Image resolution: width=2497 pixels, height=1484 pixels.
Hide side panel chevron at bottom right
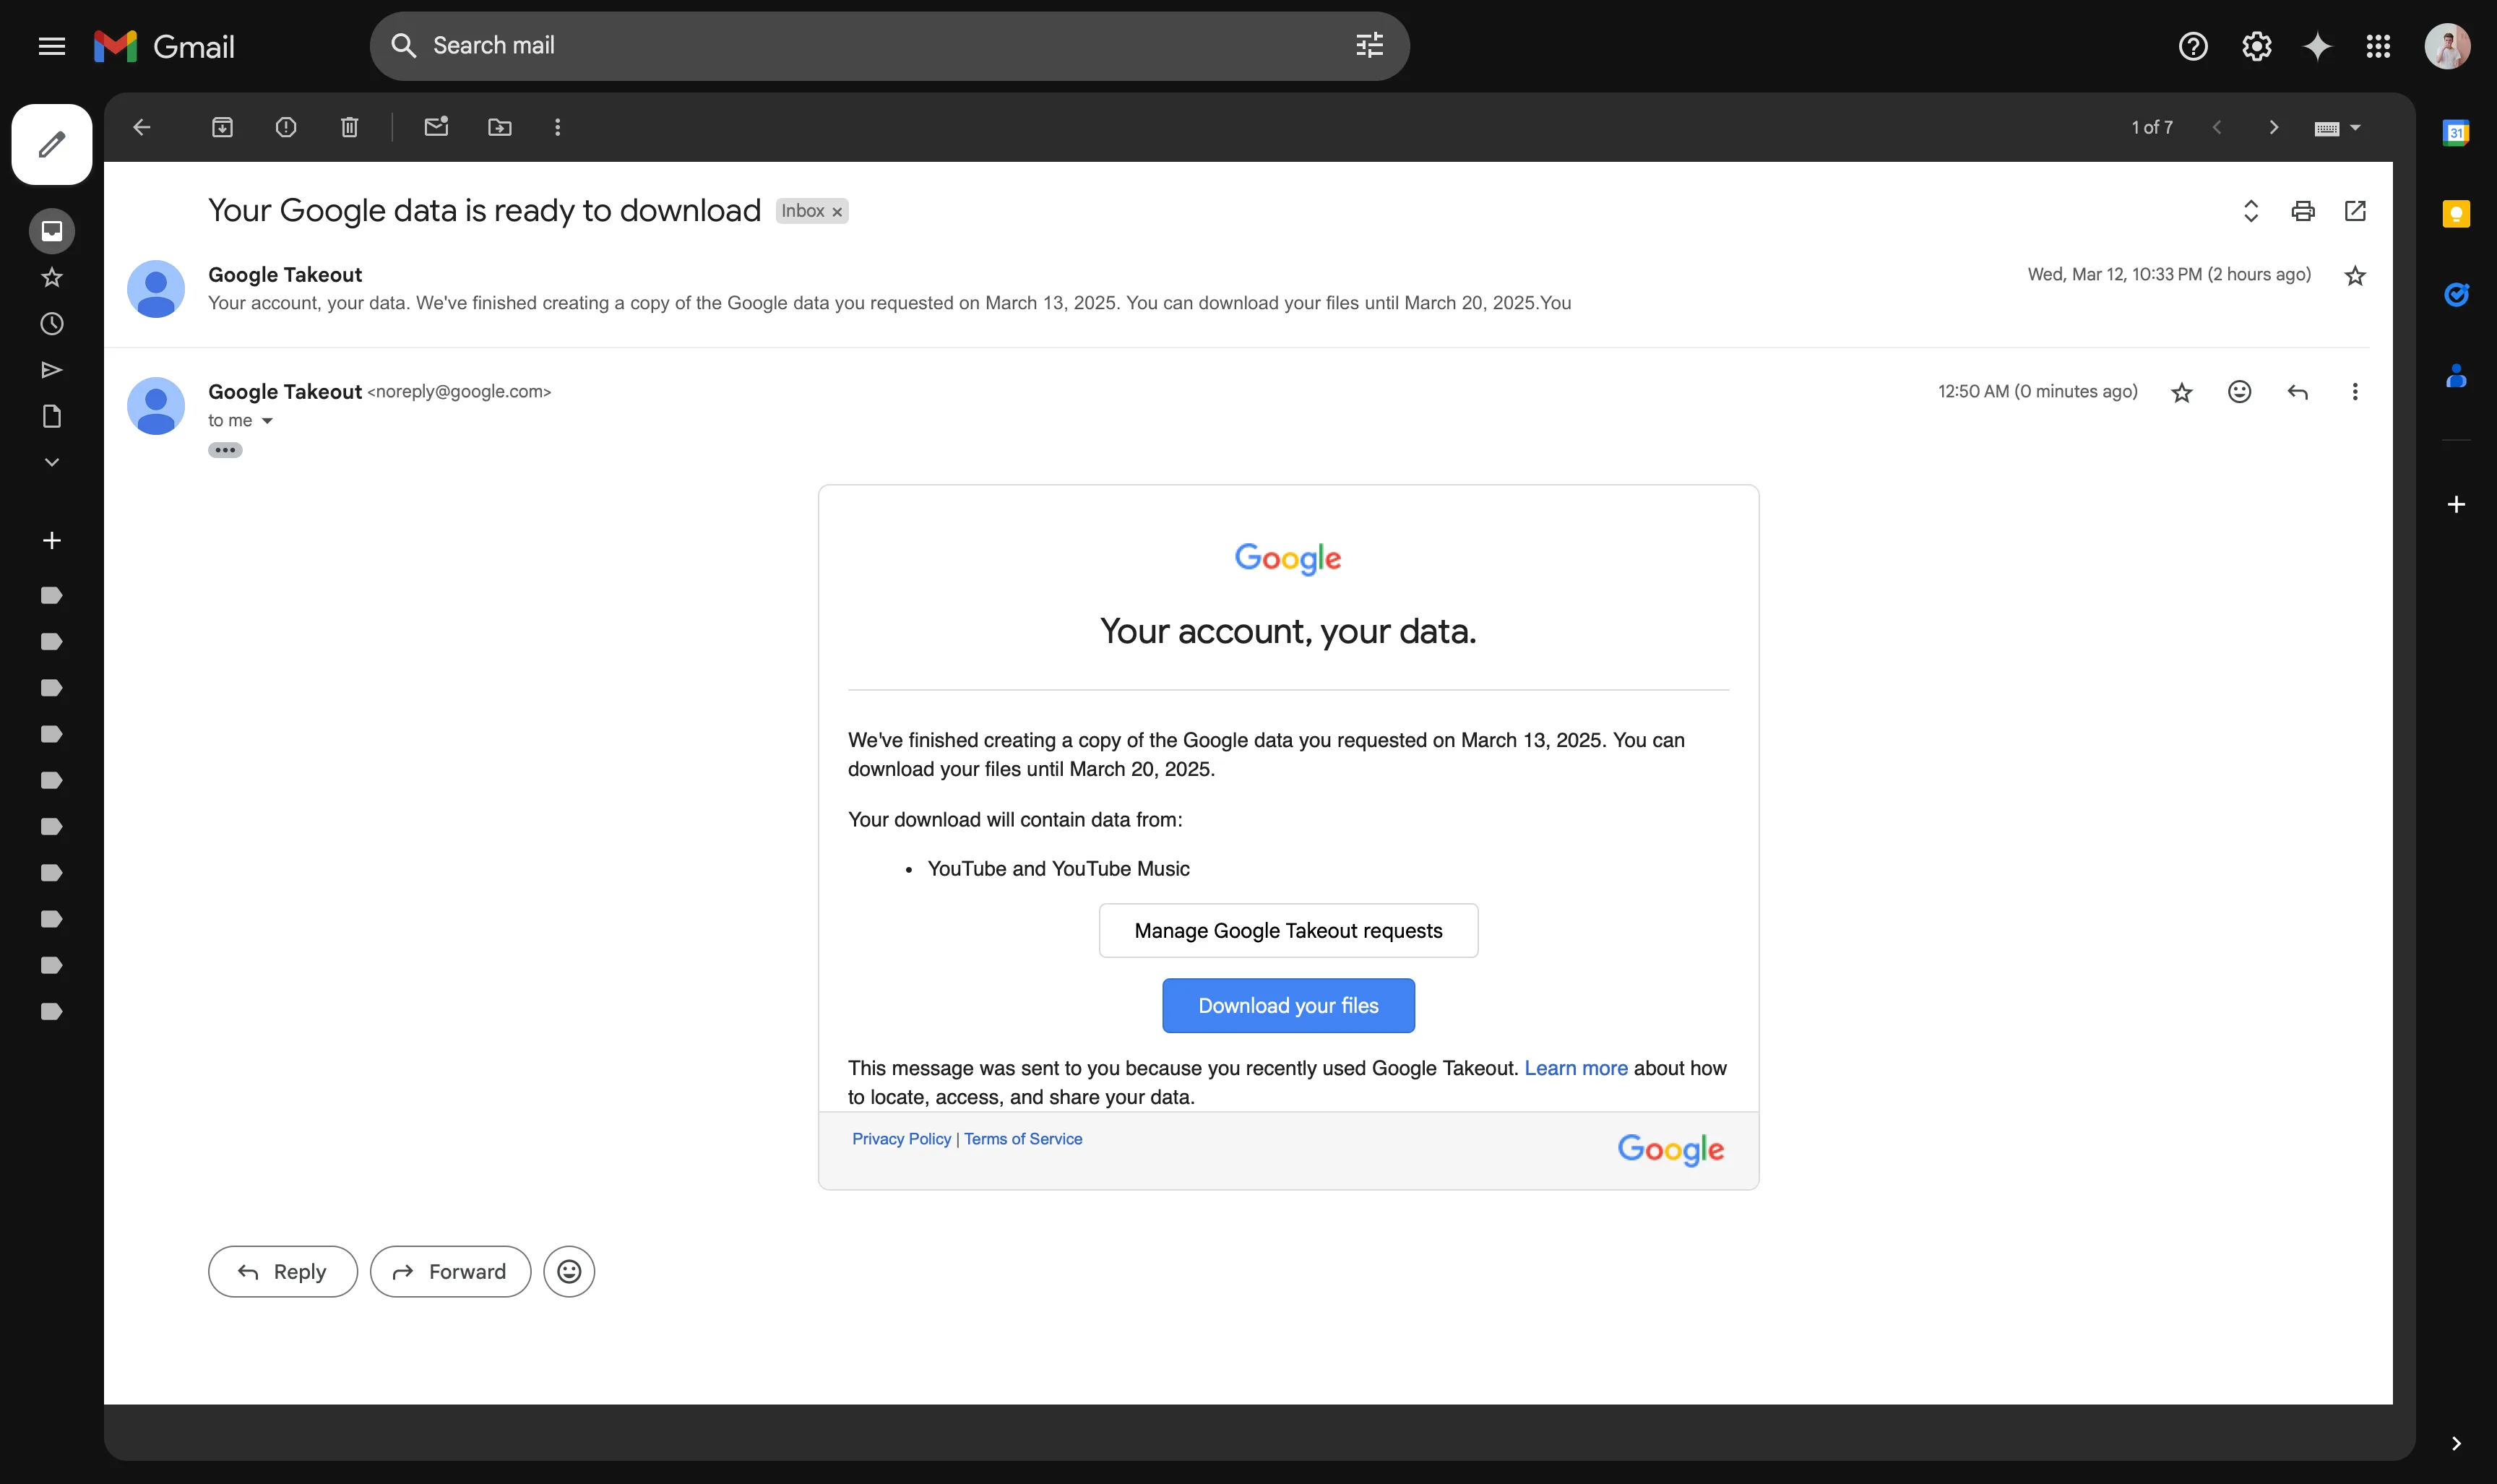pos(2456,1443)
